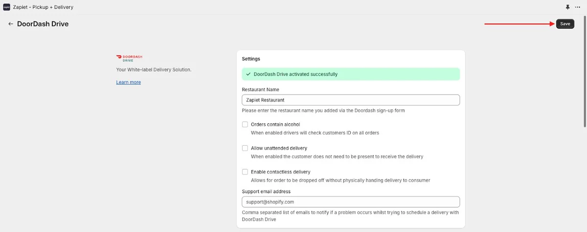Click the DoorDash Drive logo
This screenshot has width=587, height=232.
point(129,58)
